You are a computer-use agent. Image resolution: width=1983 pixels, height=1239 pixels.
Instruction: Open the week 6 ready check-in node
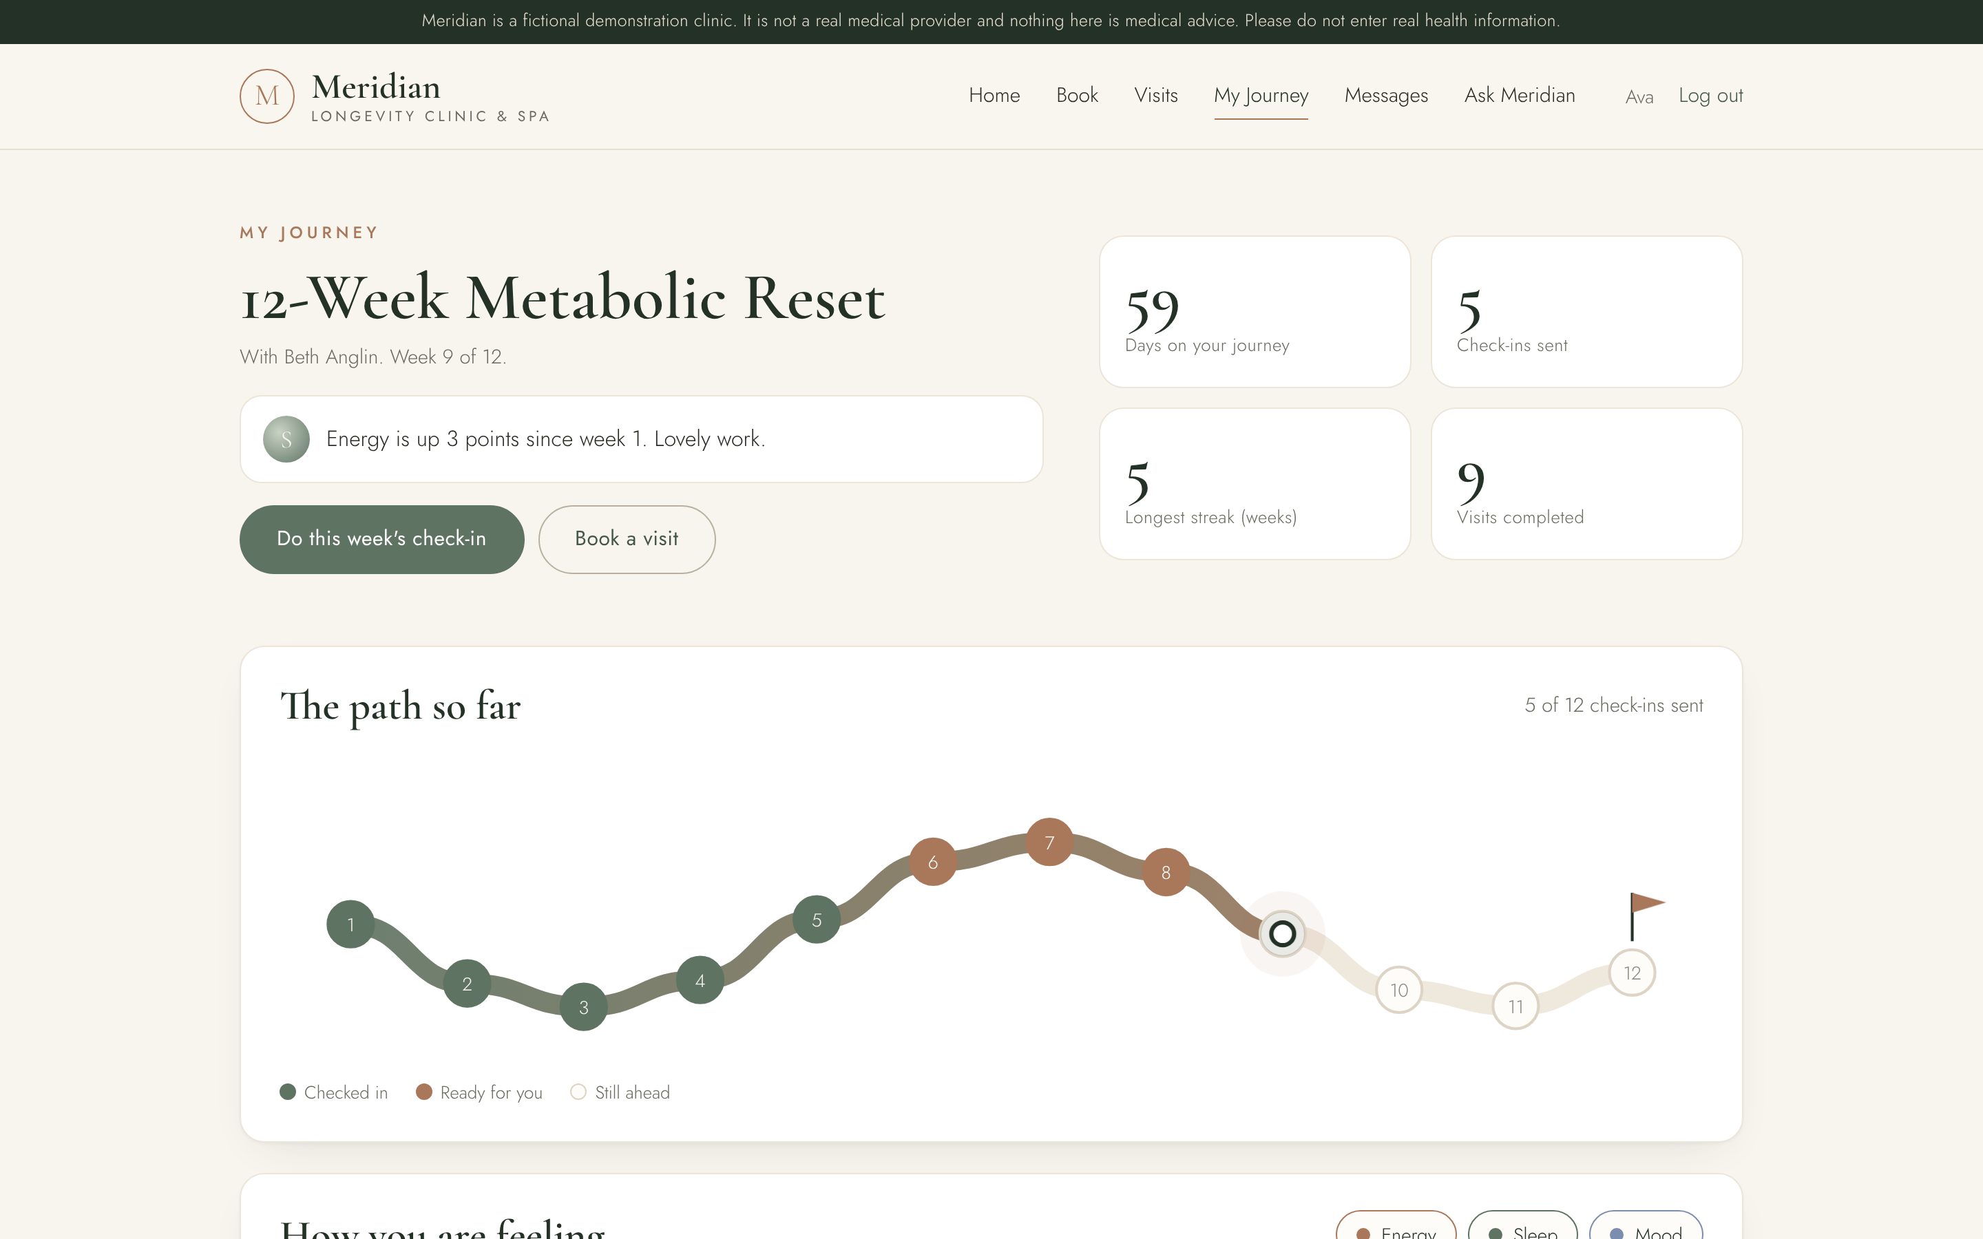(x=932, y=862)
